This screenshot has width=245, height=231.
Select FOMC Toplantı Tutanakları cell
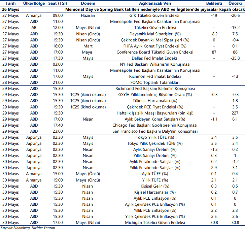(155, 82)
